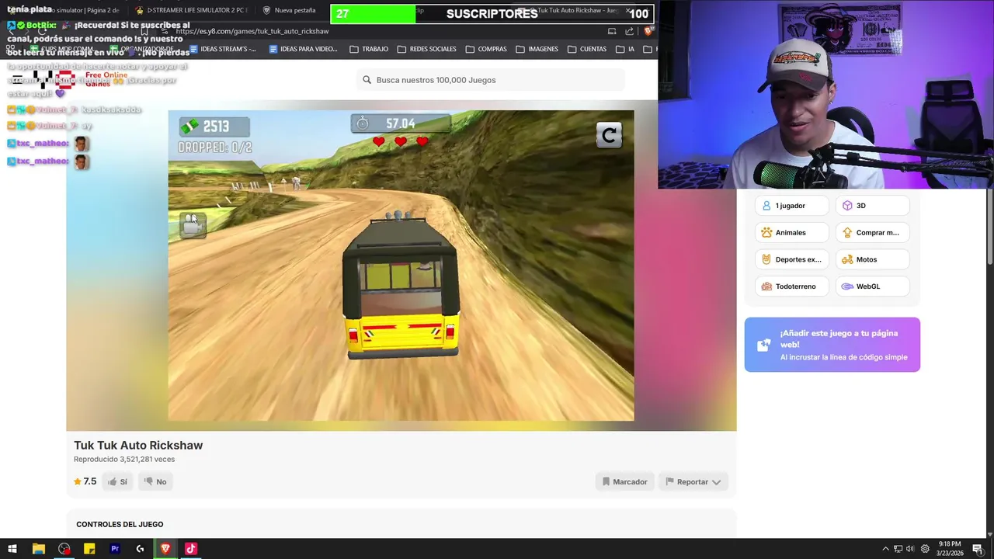
Task: Open the red circular taskbar app
Action: point(64,549)
